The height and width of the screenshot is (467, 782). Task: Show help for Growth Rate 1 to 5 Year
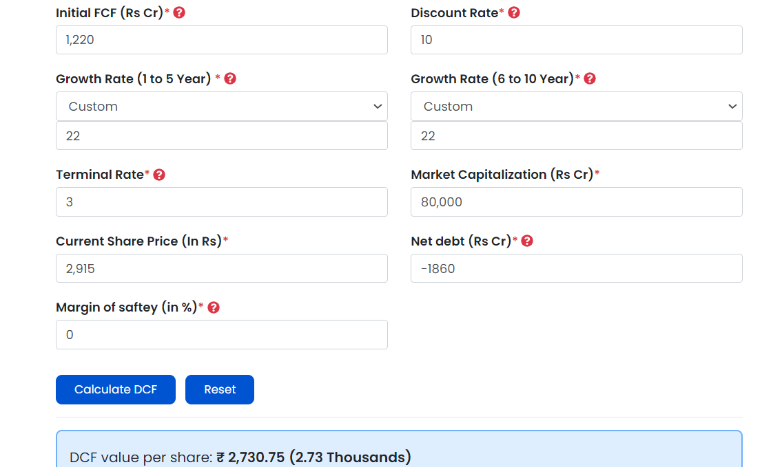[x=230, y=78]
